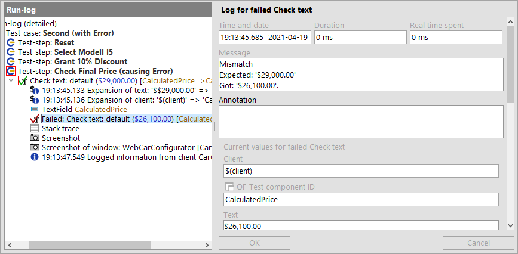Click the Reset test-step icon
The height and width of the screenshot is (254, 518).
(11, 43)
